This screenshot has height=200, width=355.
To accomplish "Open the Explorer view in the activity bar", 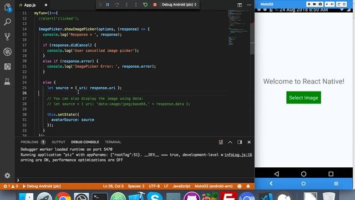I will click(7, 7).
